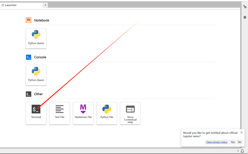The height and width of the screenshot is (154, 248).
Task: Click the notification bell in status bar
Action: (242, 151)
